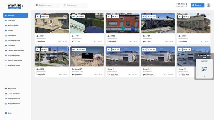
Task: Open the Дом #1243 listing thumbnail
Action: (52, 23)
